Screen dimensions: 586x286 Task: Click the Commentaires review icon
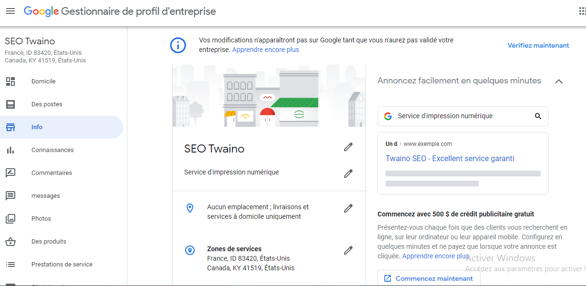pos(10,173)
